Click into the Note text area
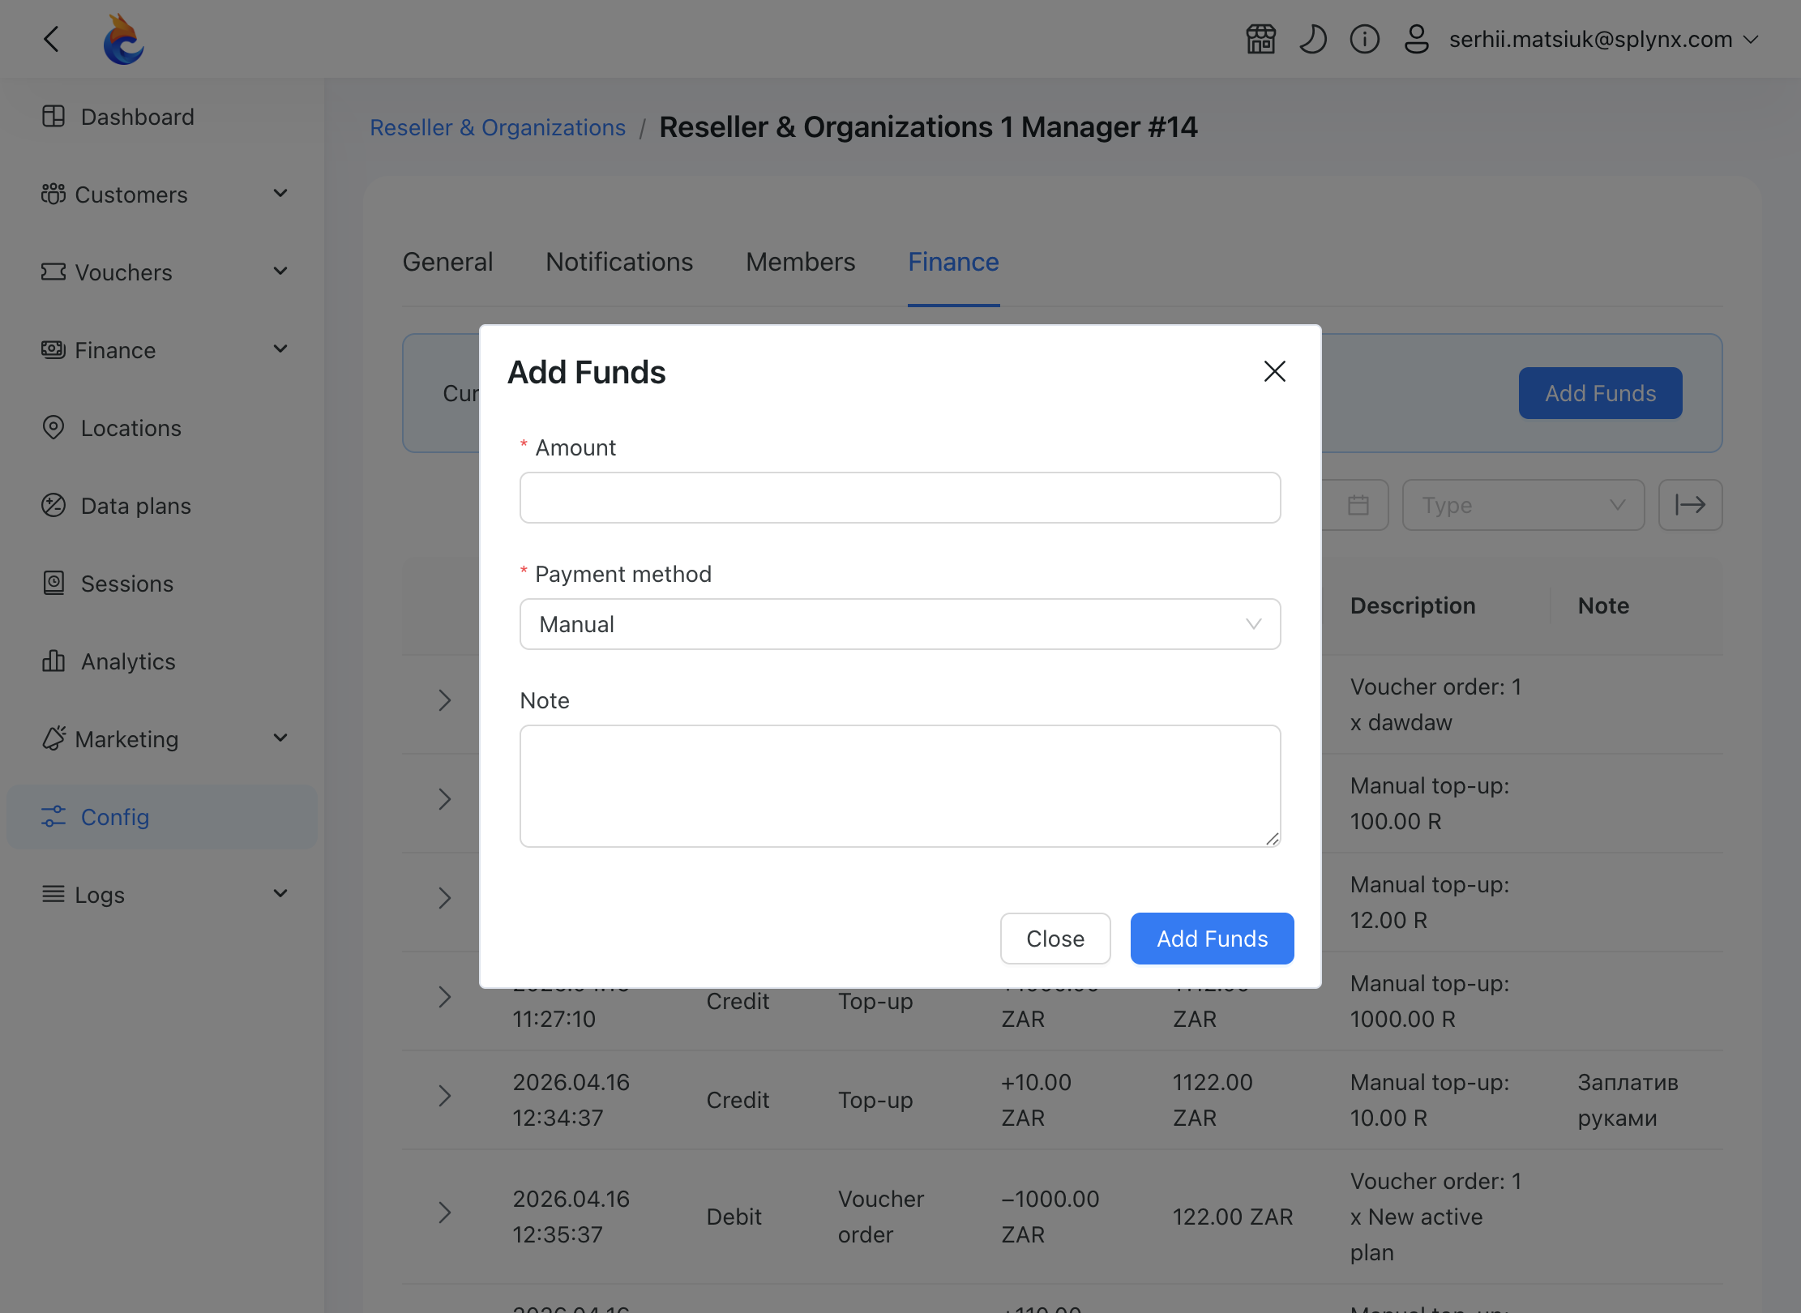 tap(900, 786)
